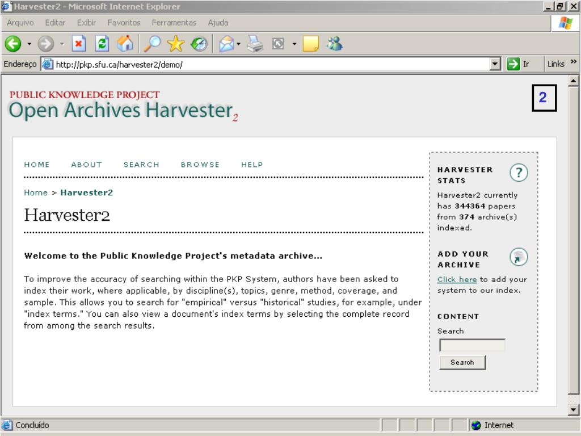
Task: Go back with the green Back arrow
Action: pyautogui.click(x=13, y=44)
